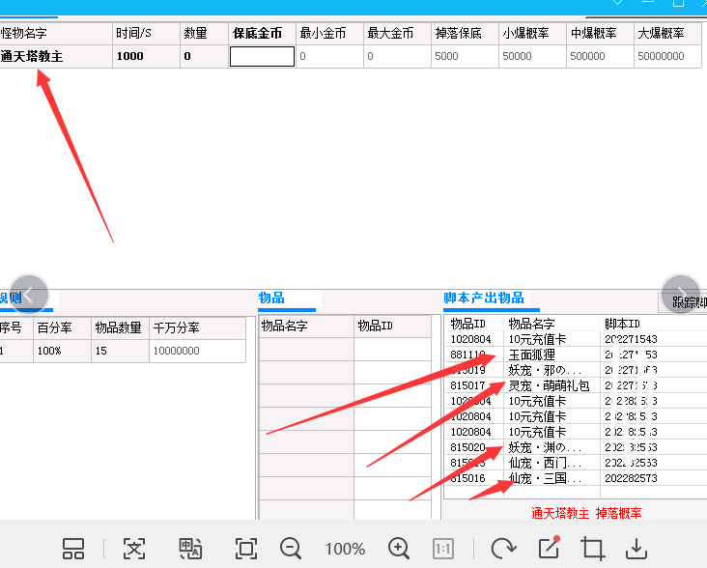Viewport: 707px width, 568px height.
Task: Open the image edit tool
Action: pos(549,548)
